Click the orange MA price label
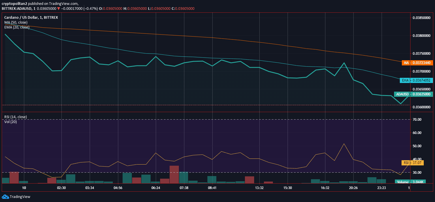435x202 pixels. (x=417, y=63)
